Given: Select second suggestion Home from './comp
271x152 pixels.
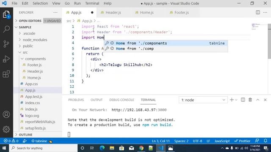Looking at the screenshot, I should point(166,49).
